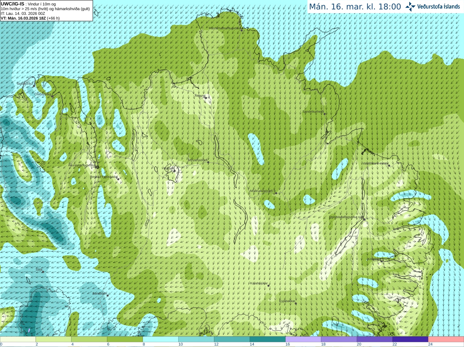Click the Sandvíkurheiði station dot
Screen dimensions: 464x347
coord(325,114)
